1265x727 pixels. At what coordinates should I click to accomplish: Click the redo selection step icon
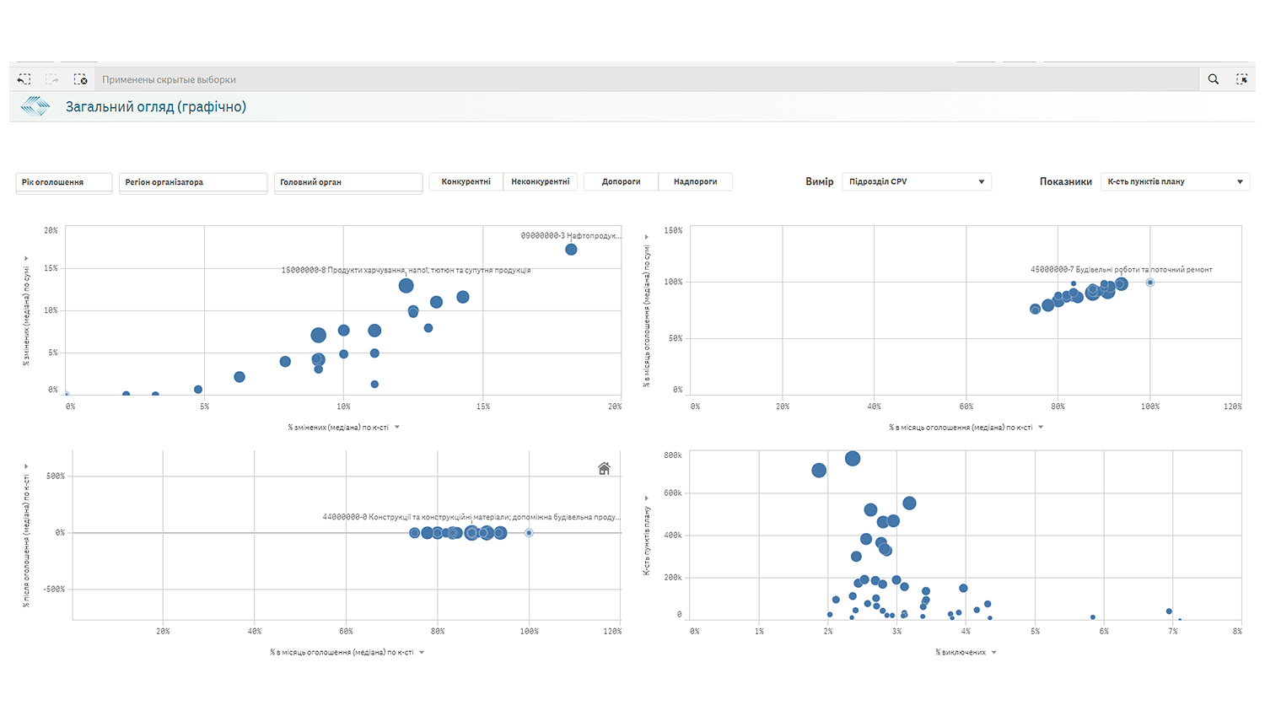click(52, 78)
